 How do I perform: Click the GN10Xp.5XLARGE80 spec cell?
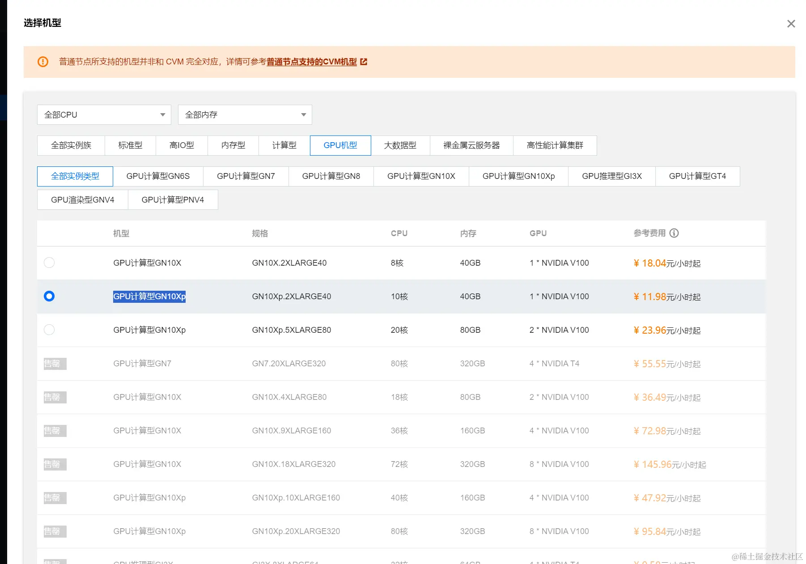[x=292, y=330]
